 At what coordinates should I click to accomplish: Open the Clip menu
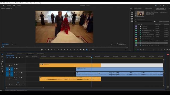click(7, 3)
